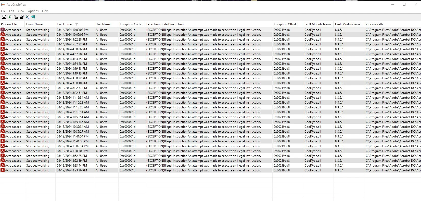This screenshot has height=201, width=421.
Task: Open the Properties toolbar icon
Action: [21, 17]
